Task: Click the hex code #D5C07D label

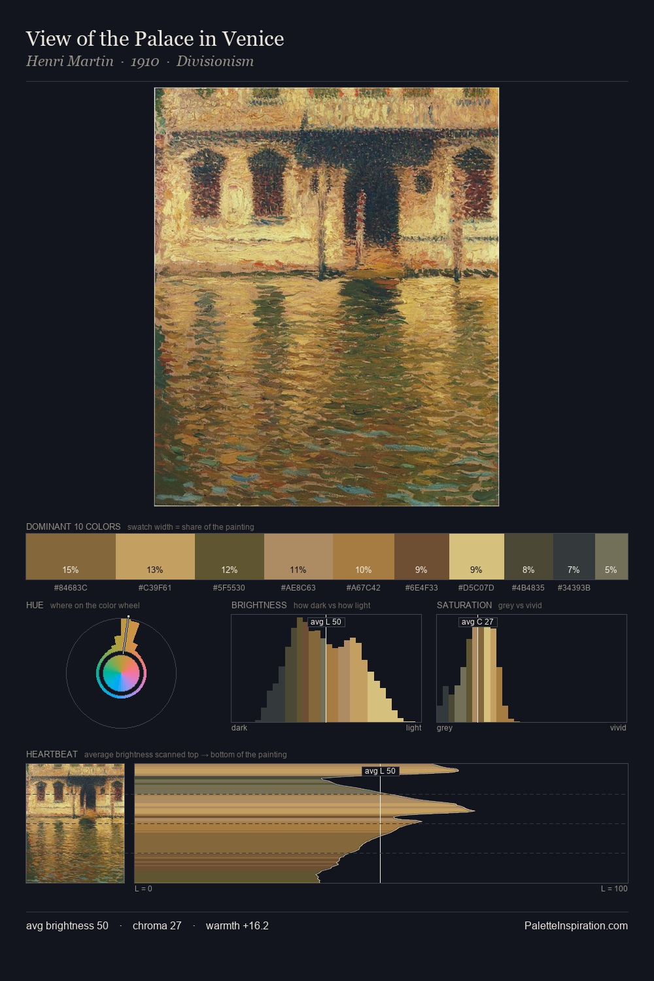Action: [x=476, y=588]
